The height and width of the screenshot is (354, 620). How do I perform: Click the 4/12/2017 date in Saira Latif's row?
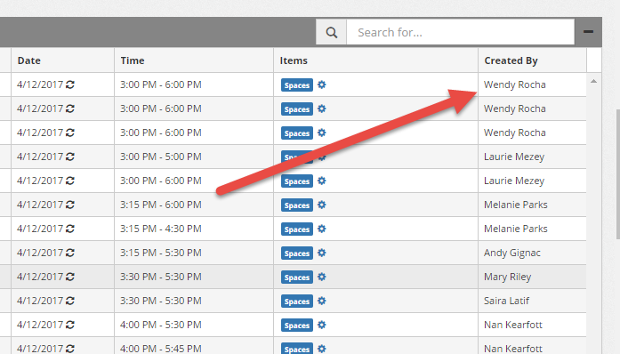coord(40,301)
